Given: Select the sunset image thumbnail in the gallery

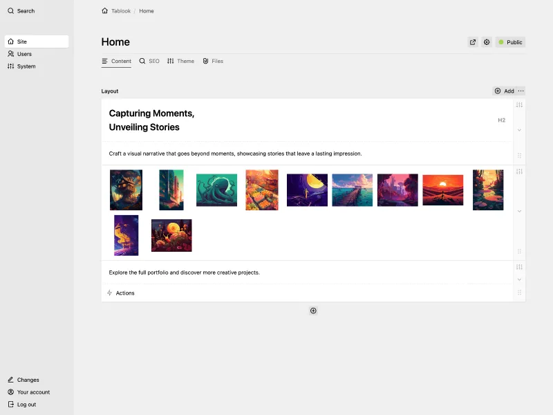Looking at the screenshot, I should pyautogui.click(x=442, y=190).
